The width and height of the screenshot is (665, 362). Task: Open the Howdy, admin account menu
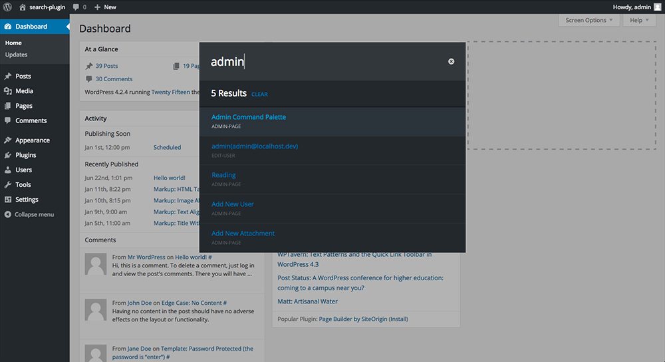pyautogui.click(x=636, y=7)
